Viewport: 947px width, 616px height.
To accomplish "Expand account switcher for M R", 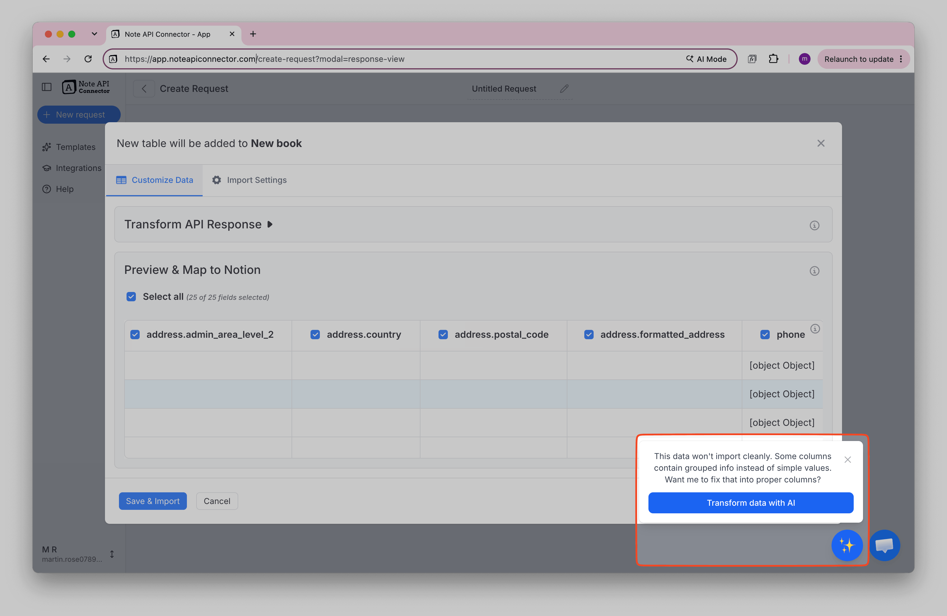I will pyautogui.click(x=112, y=554).
